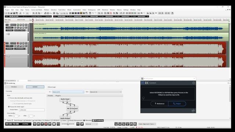Open the Presets tab in Effects Graph

(50, 96)
